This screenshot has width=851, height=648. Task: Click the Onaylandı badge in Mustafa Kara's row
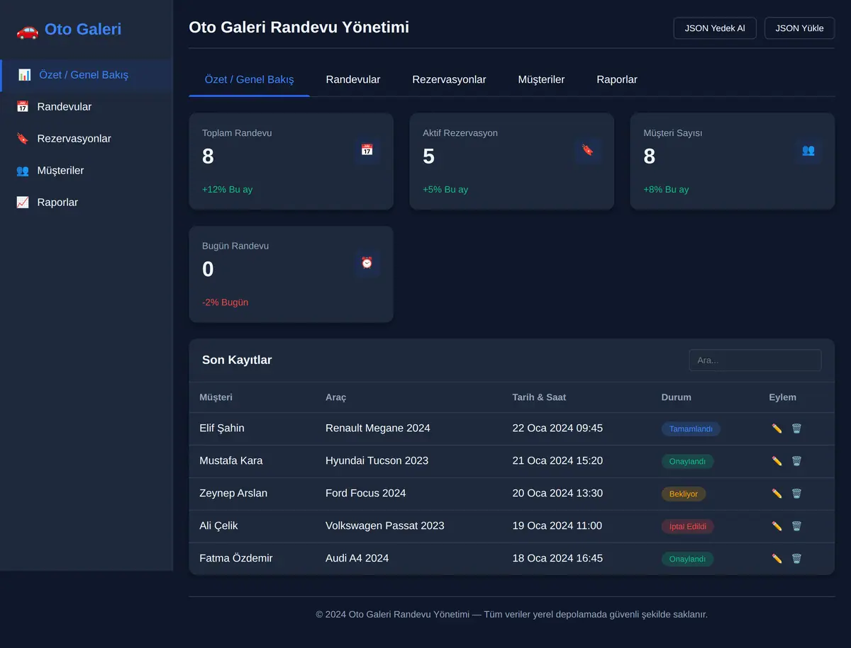(688, 462)
